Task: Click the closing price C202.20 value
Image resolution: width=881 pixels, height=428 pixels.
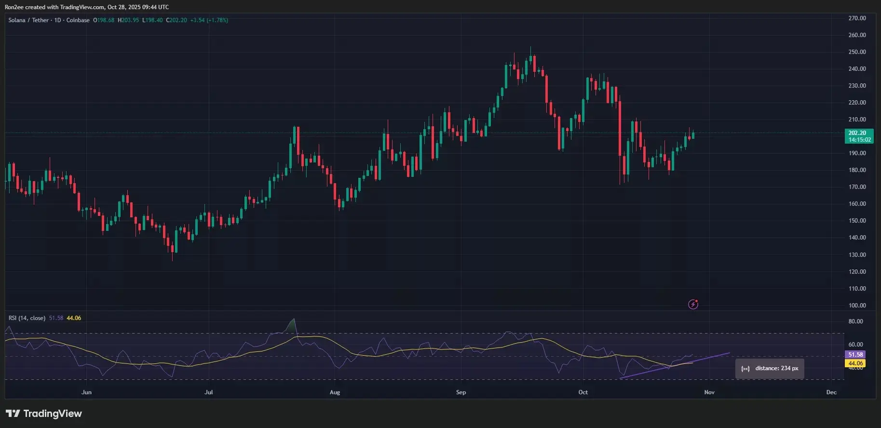Action: point(176,20)
